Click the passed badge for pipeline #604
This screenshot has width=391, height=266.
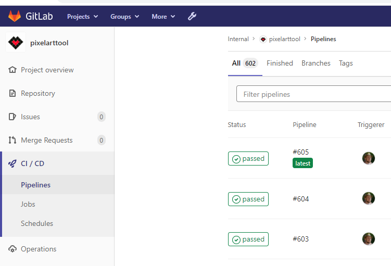[248, 199]
